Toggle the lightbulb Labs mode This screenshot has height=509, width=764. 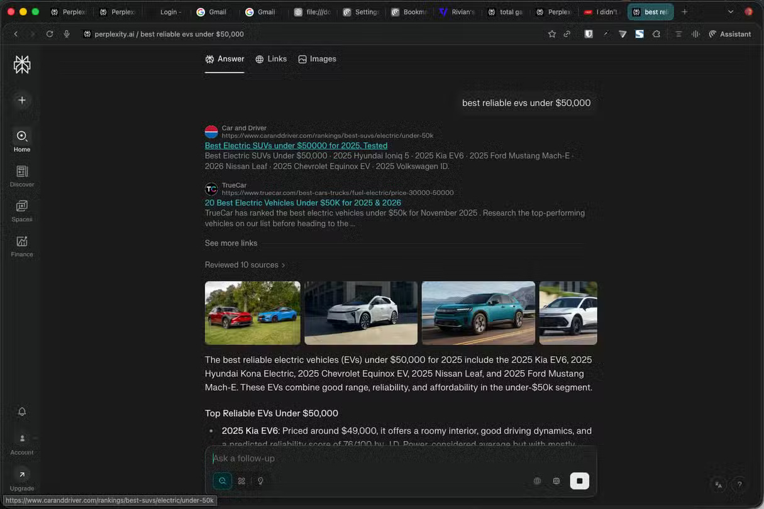click(x=260, y=481)
